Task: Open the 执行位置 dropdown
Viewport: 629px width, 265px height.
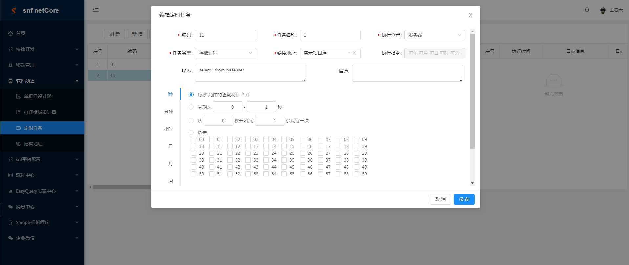Action: point(435,35)
